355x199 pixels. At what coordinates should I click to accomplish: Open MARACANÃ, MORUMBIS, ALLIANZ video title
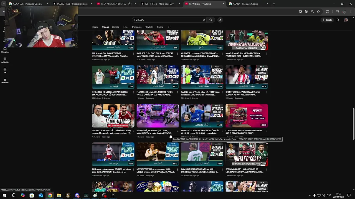click(x=154, y=132)
